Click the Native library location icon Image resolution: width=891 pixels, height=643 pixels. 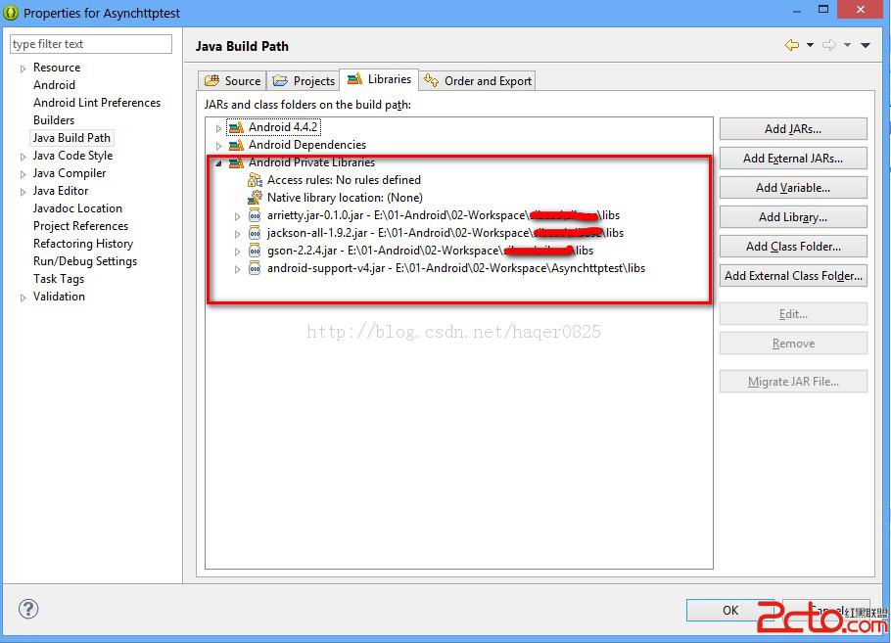(255, 198)
